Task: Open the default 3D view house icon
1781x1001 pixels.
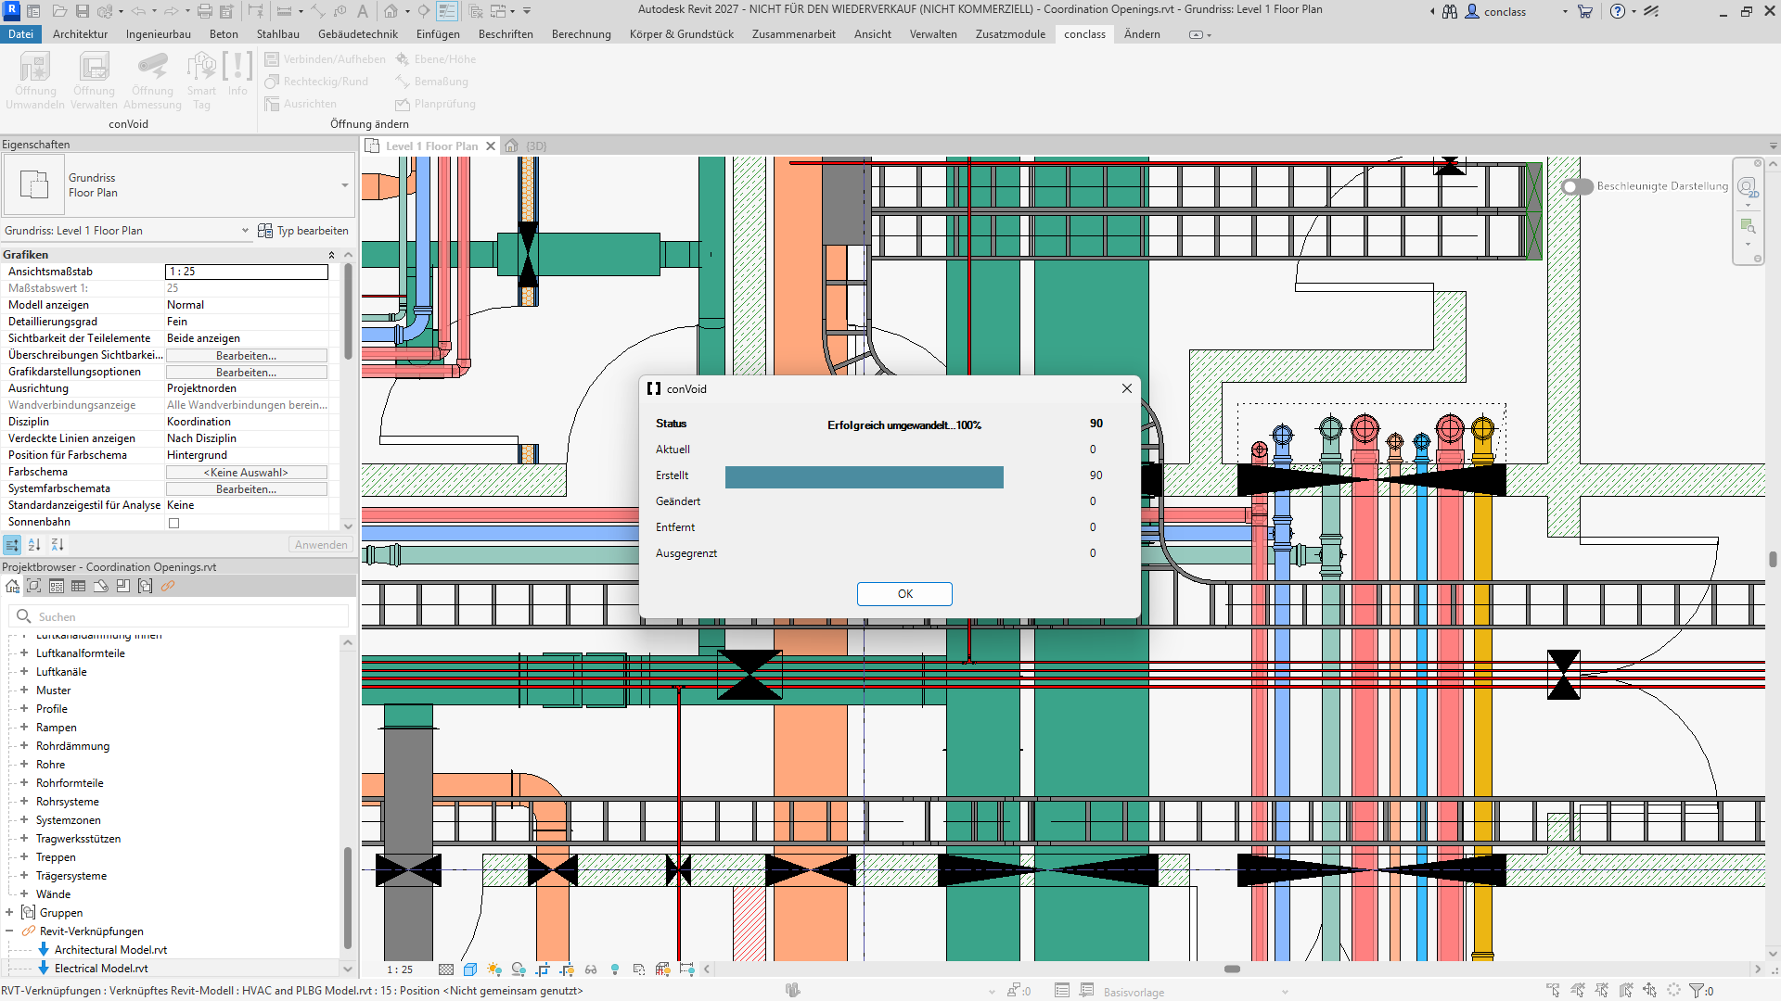Action: [x=391, y=11]
